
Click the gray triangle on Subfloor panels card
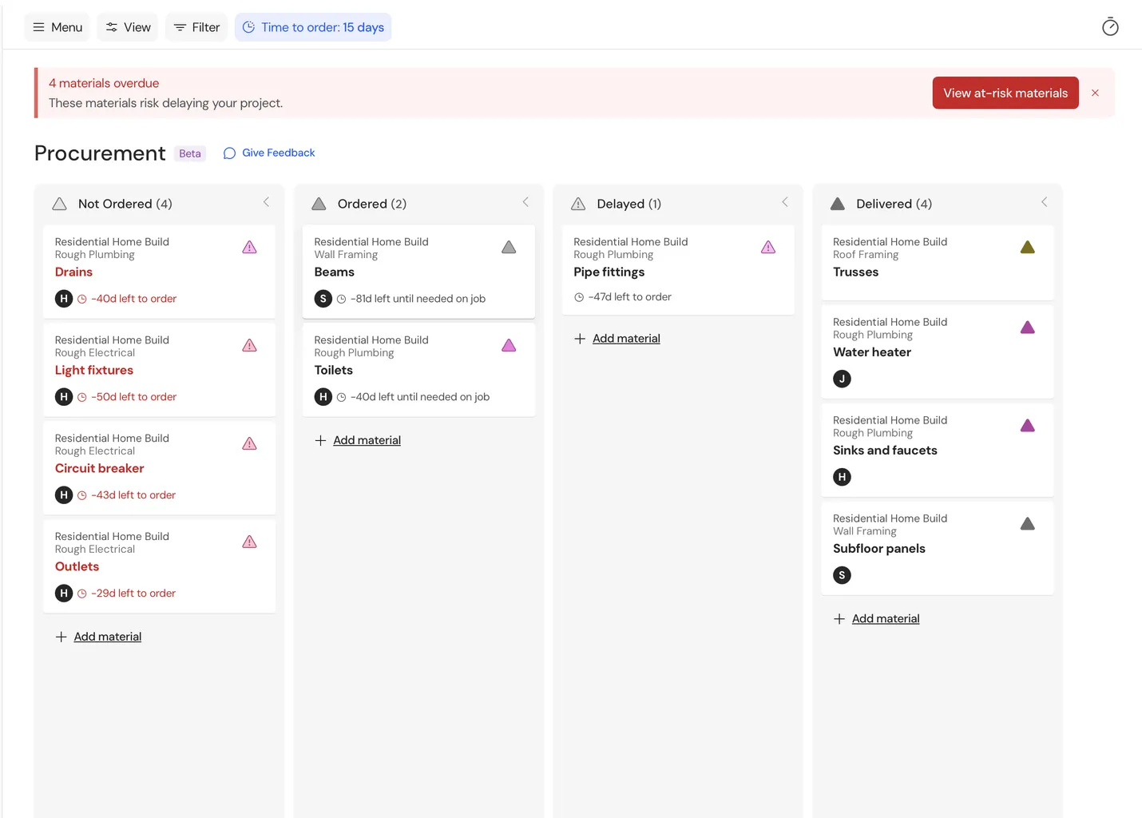[x=1028, y=524]
